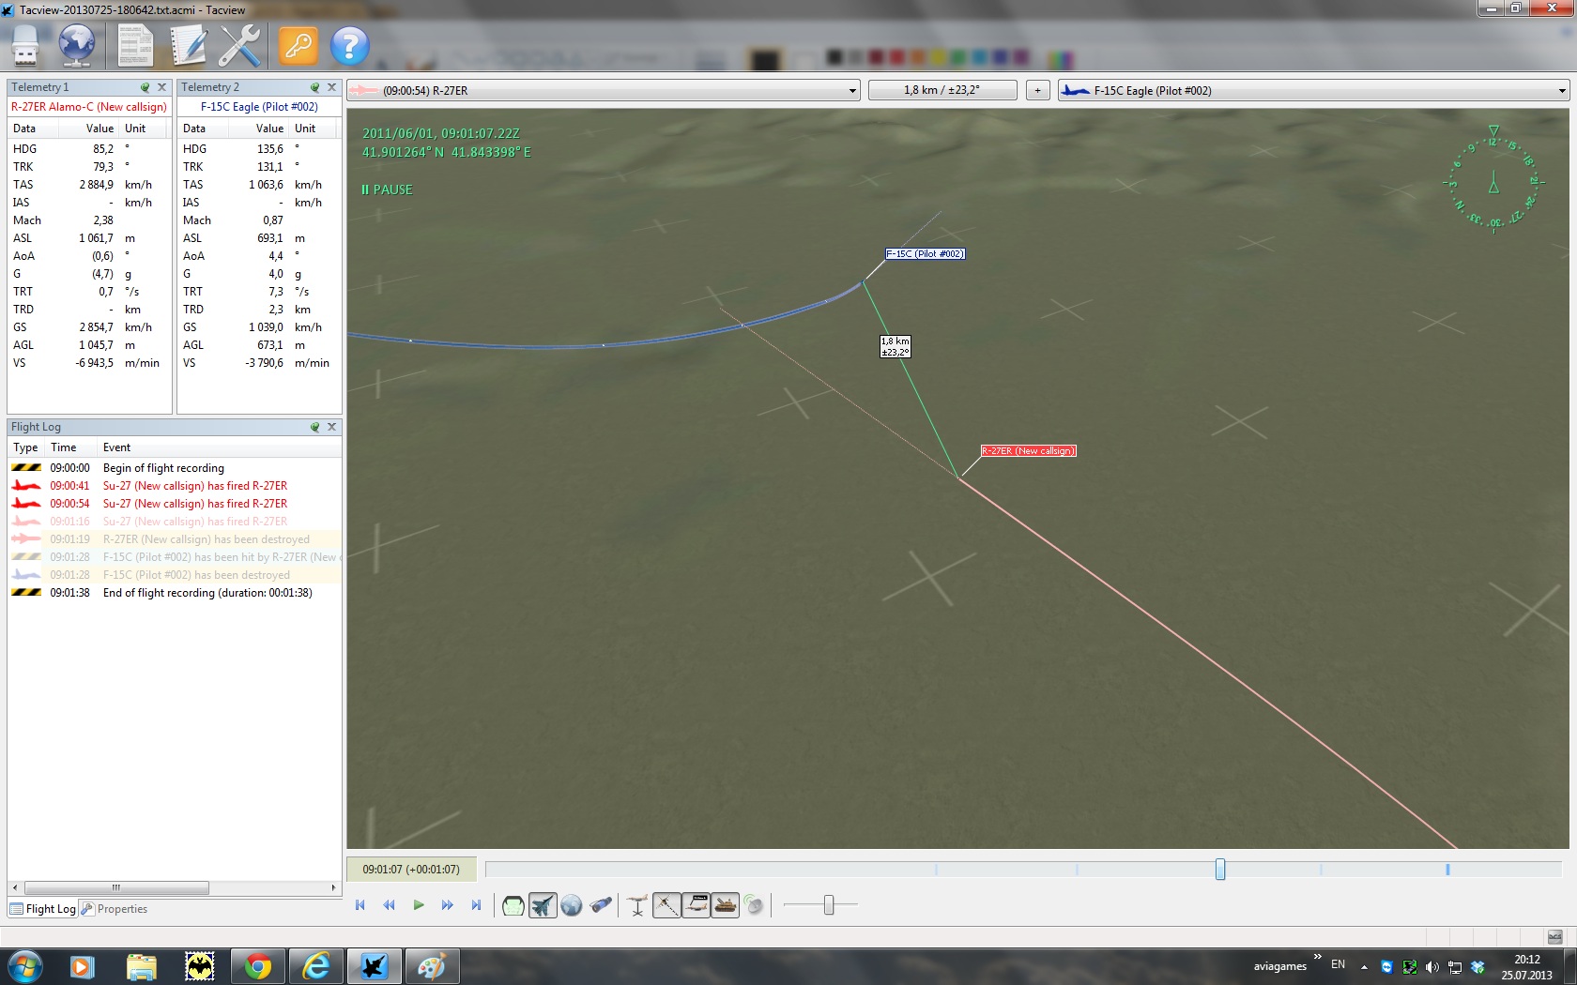
Task: Open the document report icon
Action: click(x=135, y=46)
